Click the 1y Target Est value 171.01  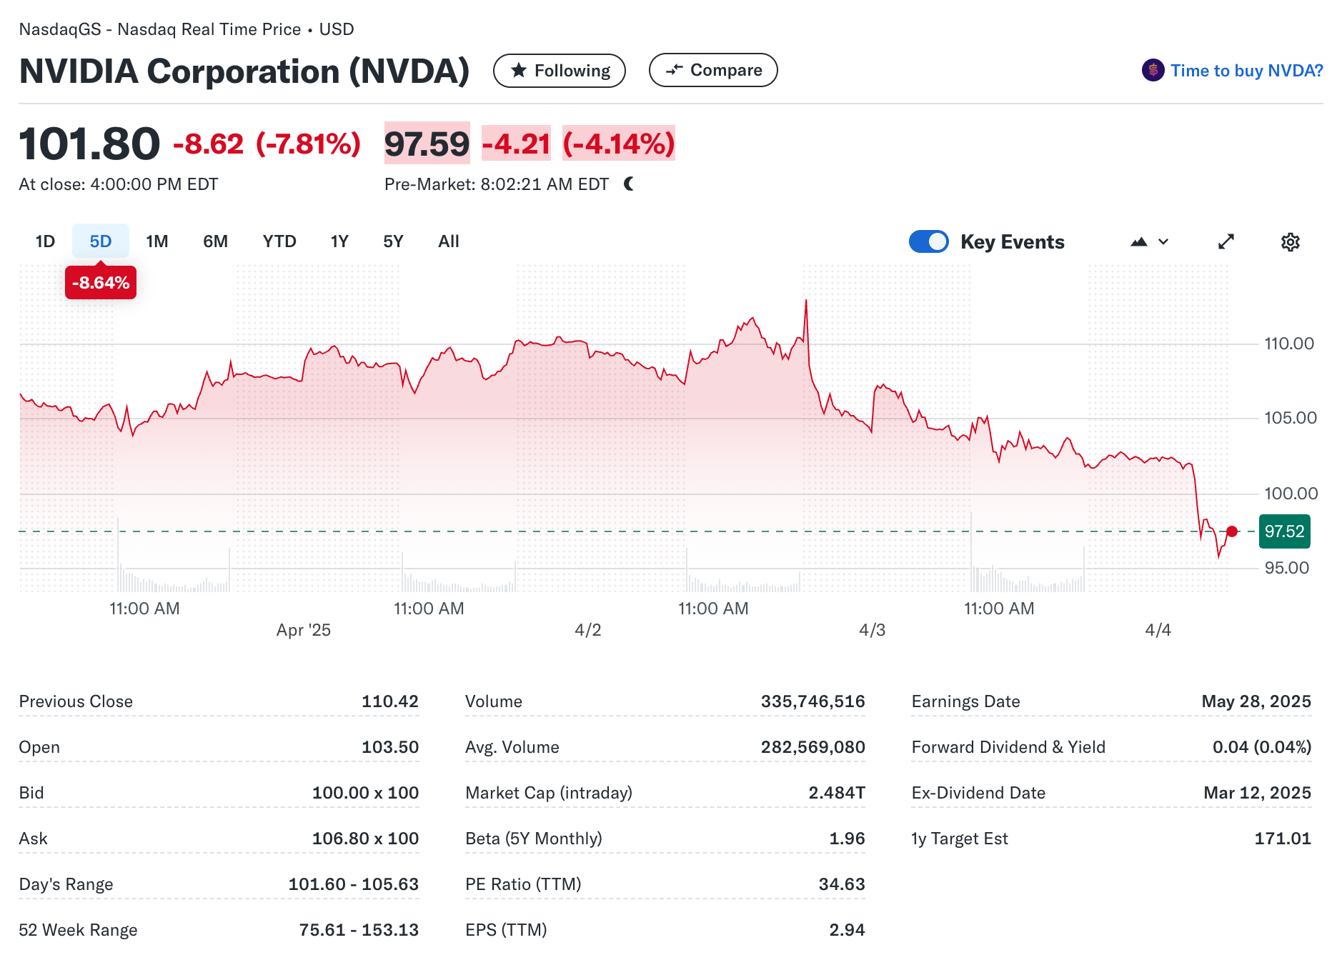[1283, 839]
